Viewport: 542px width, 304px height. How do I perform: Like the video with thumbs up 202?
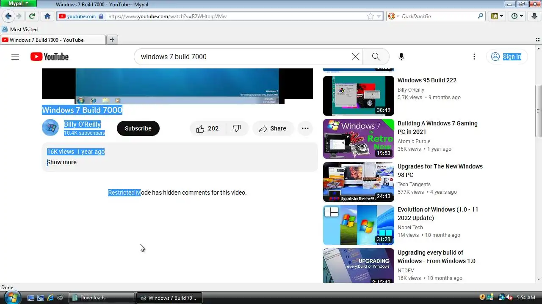coord(207,128)
